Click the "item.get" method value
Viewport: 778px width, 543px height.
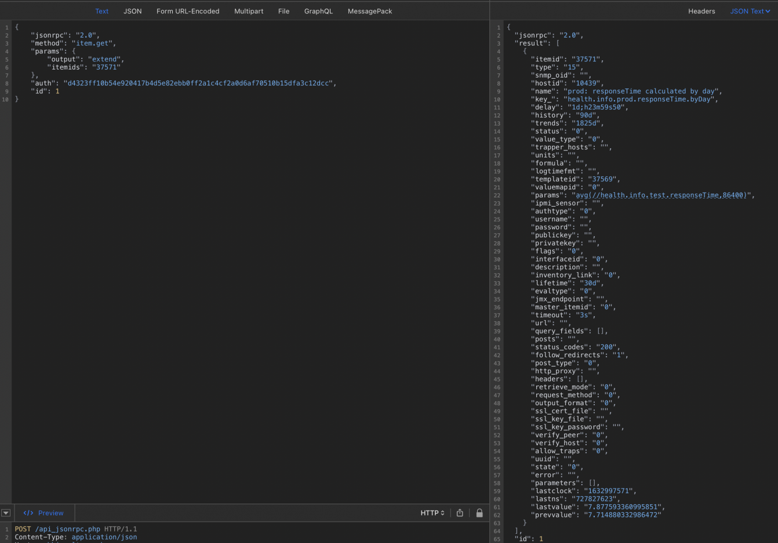pyautogui.click(x=93, y=43)
